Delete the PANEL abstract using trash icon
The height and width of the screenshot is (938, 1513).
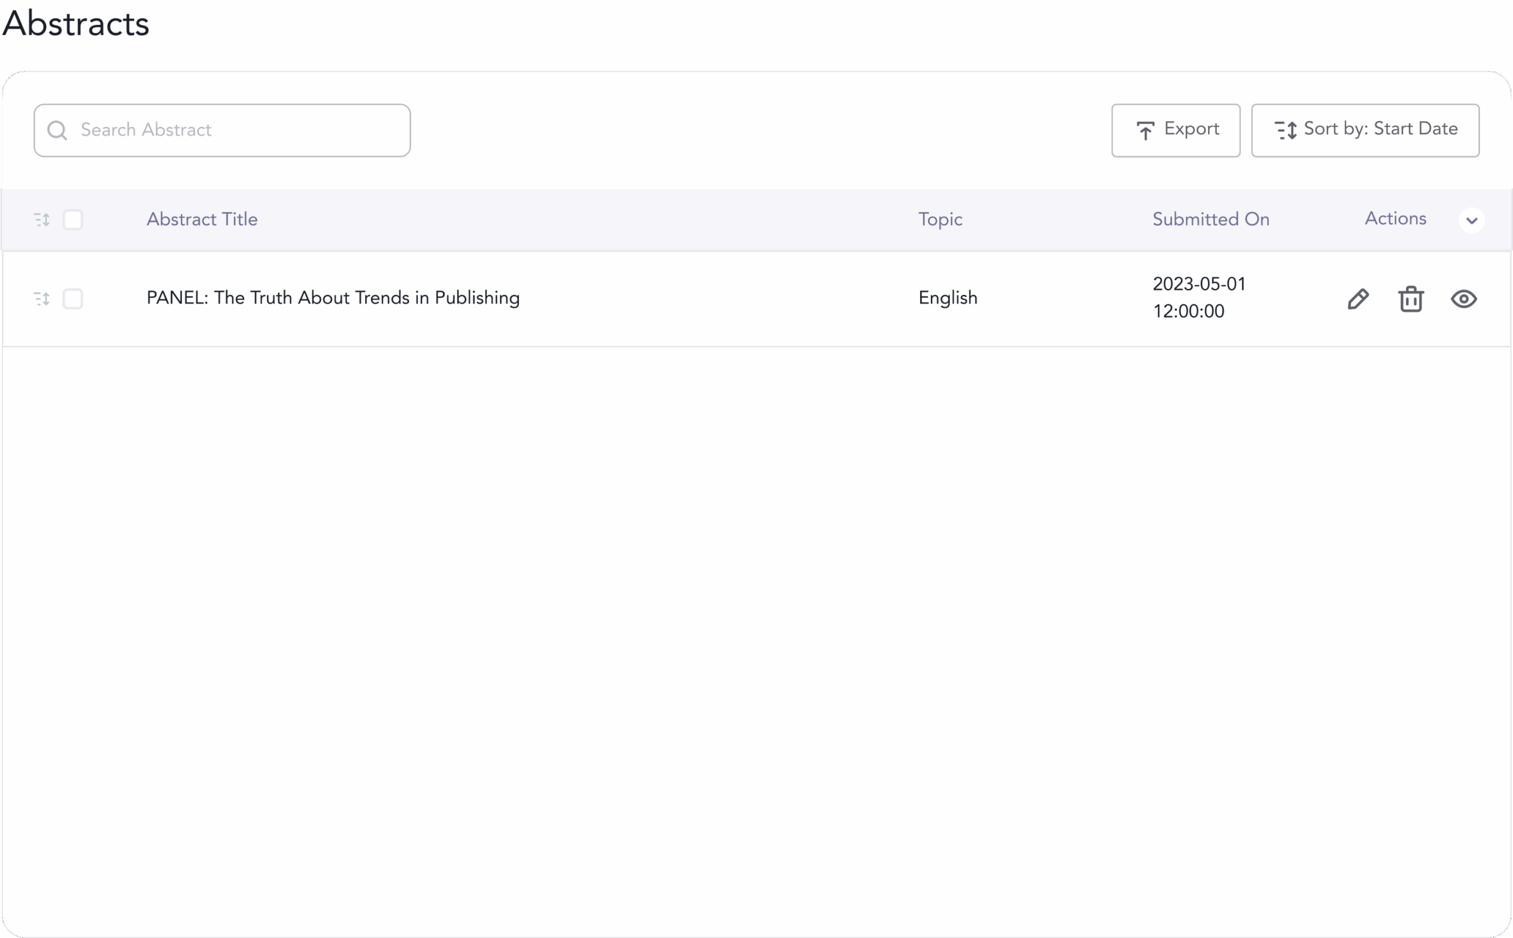point(1411,299)
